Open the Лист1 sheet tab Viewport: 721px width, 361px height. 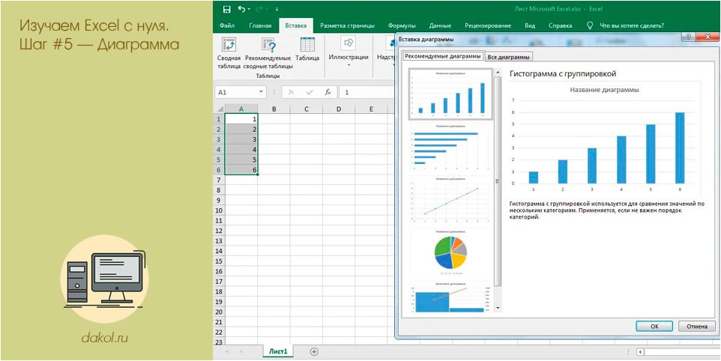click(278, 351)
